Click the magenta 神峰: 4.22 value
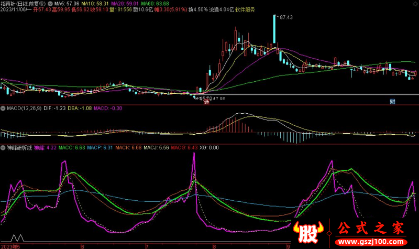 (x=45, y=148)
